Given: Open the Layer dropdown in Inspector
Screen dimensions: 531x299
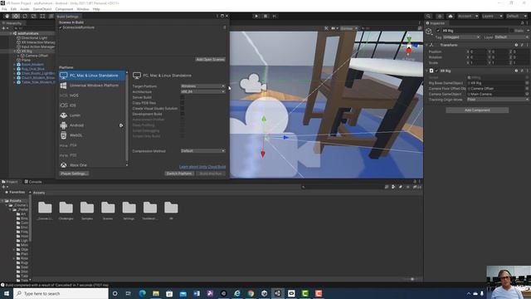Looking at the screenshot, I should pyautogui.click(x=511, y=37).
